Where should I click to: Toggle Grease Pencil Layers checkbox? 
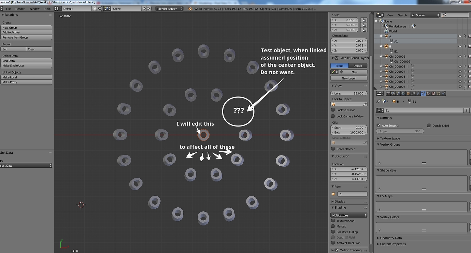(x=337, y=58)
